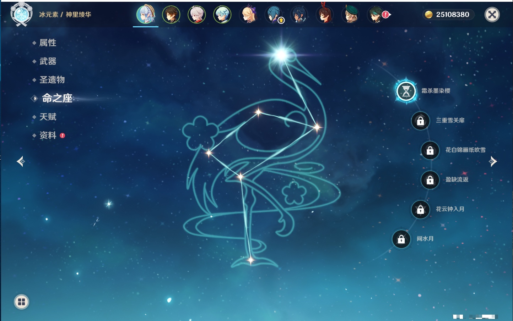This screenshot has height=321, width=513.
Task: Select the blonde Fischl portrait with purple ribbon
Action: 248,15
